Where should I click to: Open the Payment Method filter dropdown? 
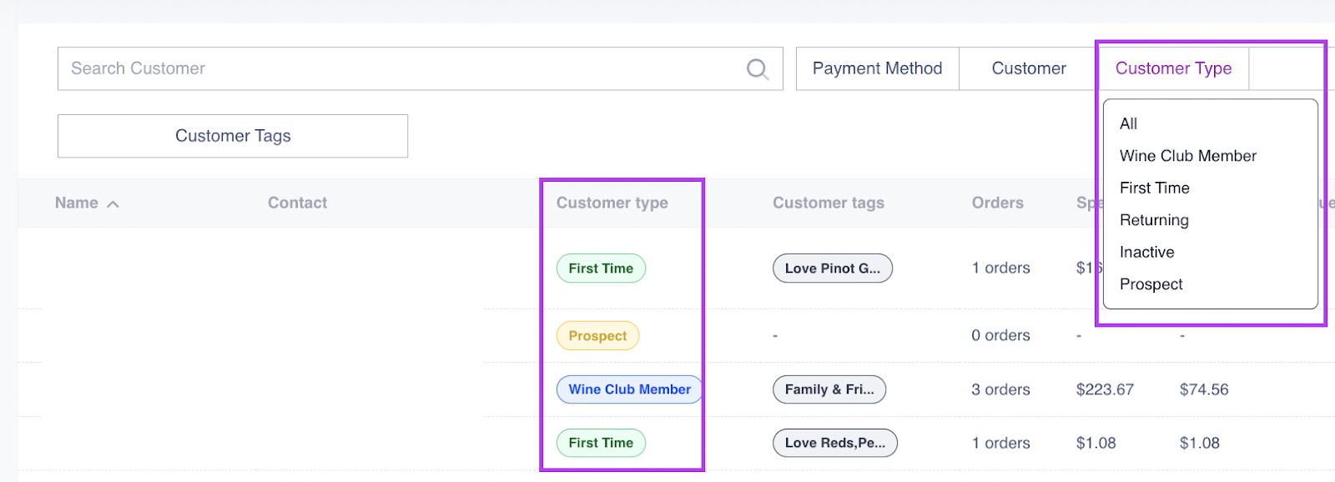coord(877,68)
